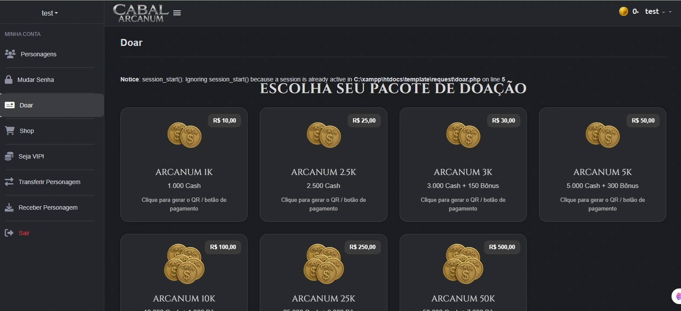This screenshot has width=681, height=311.
Task: Click the coins image on ARCANUM 1K card
Action: click(184, 135)
